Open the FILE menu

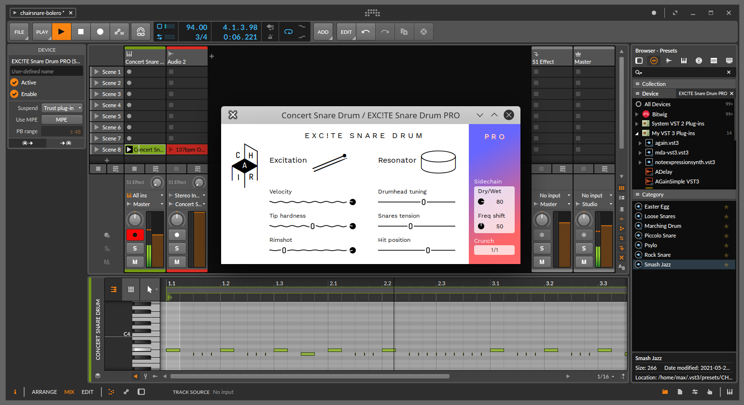coord(19,32)
